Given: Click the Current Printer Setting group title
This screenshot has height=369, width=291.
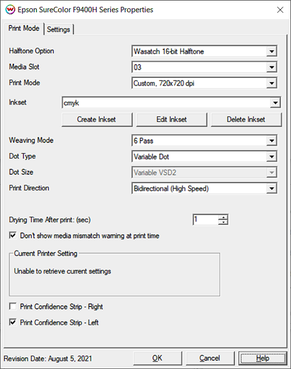Looking at the screenshot, I should coord(46,253).
